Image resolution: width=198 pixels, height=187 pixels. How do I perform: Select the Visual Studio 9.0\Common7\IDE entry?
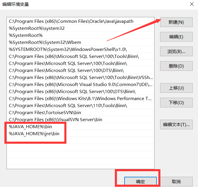click(x=80, y=85)
